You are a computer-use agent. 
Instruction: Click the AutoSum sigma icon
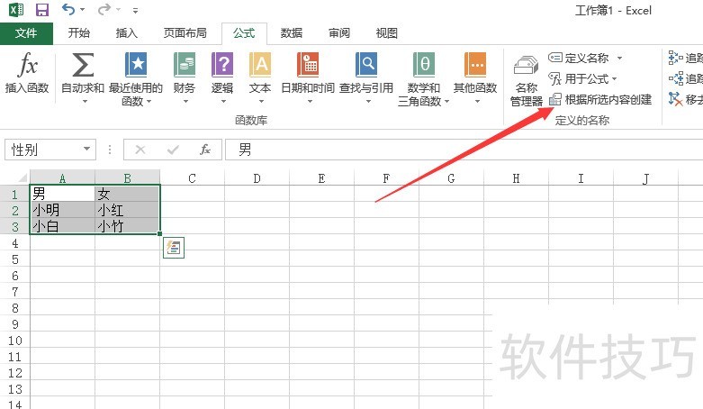(x=83, y=66)
